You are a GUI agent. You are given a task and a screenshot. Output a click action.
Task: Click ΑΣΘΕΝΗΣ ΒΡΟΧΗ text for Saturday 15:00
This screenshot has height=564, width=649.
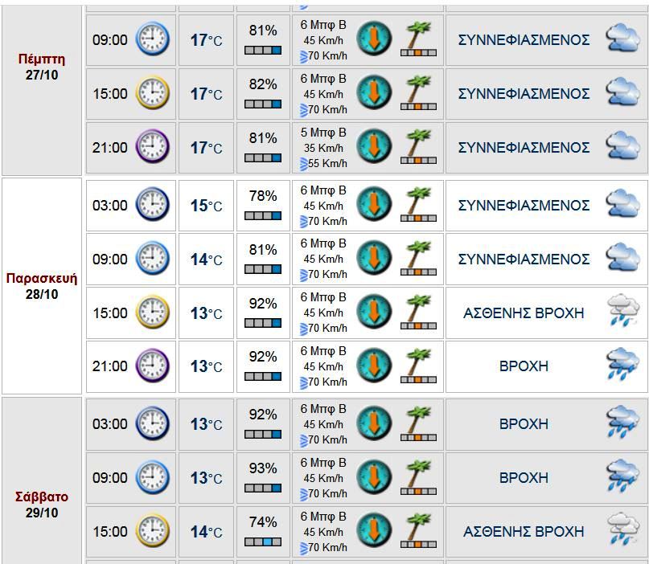(524, 531)
